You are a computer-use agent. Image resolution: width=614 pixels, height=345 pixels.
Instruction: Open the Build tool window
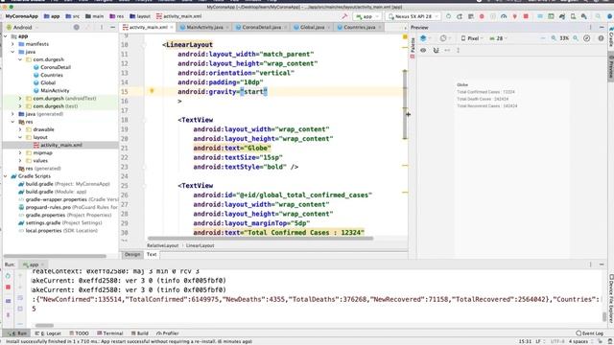pos(140,333)
